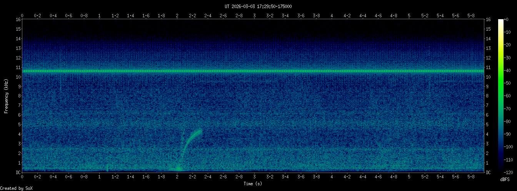517x191 pixels.
Task: Click the 4 tick on the bottom time axis
Action: (x=332, y=177)
